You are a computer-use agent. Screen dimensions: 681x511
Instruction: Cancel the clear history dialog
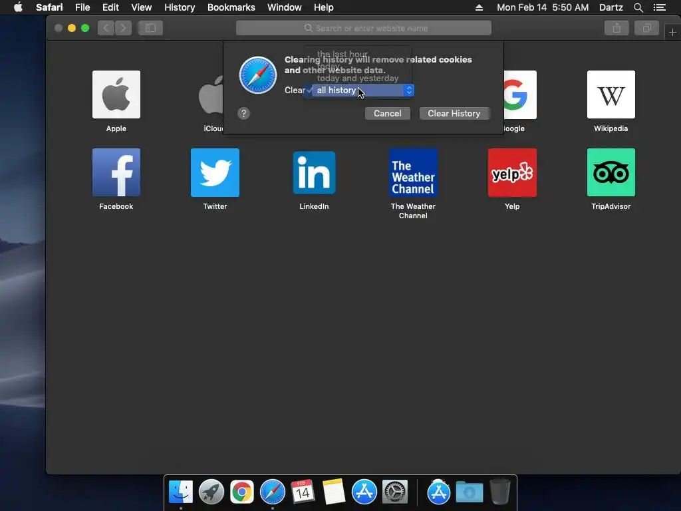(388, 113)
